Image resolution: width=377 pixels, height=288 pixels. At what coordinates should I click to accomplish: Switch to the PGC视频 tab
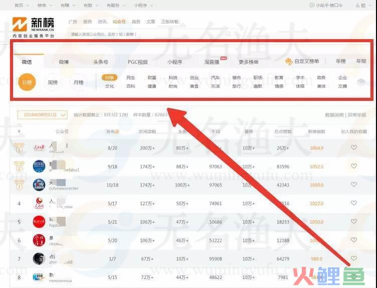[137, 62]
